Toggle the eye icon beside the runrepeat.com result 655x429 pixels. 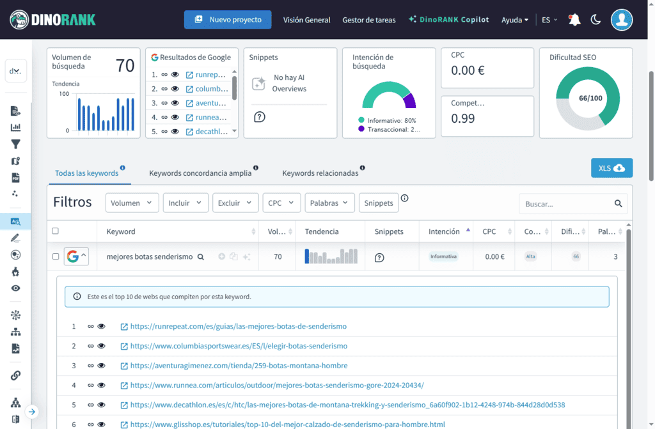(x=101, y=326)
